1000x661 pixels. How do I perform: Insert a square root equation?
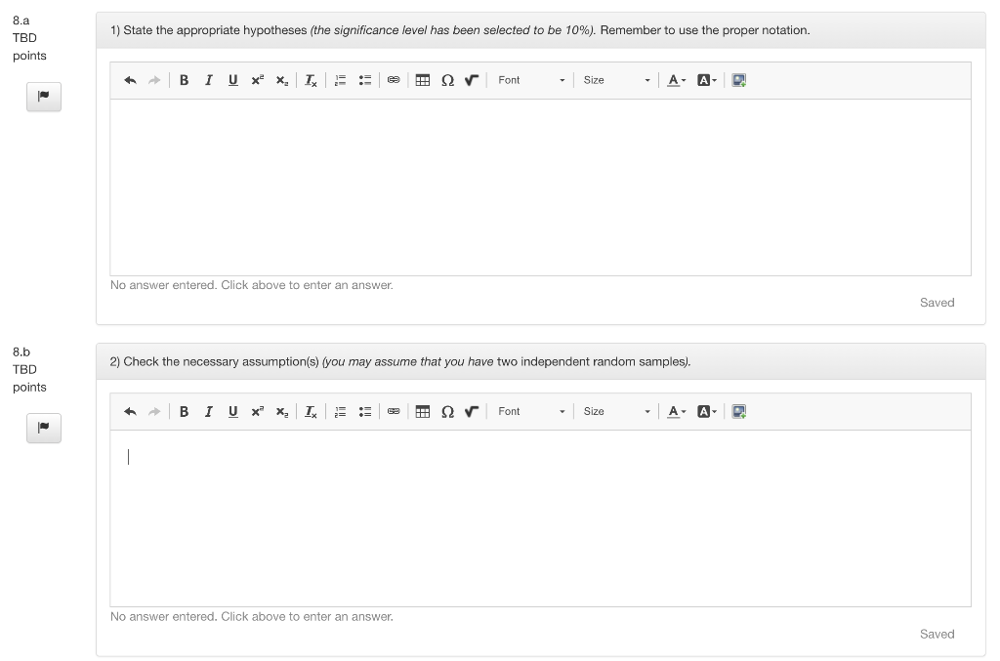tap(471, 80)
